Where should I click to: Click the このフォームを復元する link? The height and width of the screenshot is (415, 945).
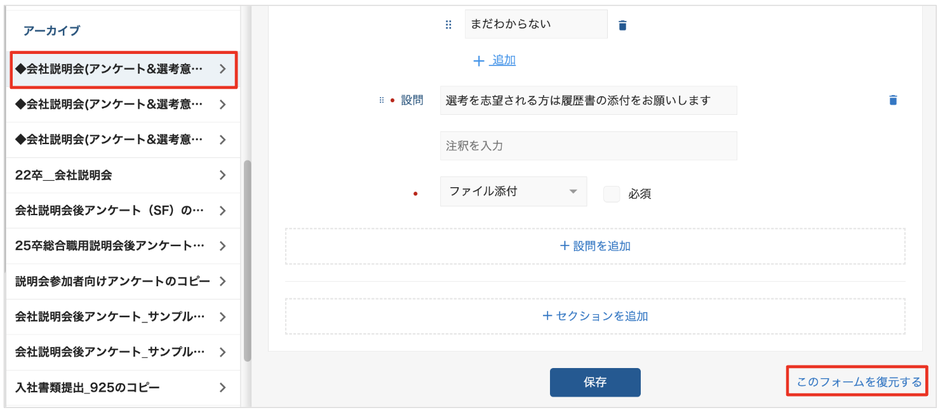[x=859, y=382]
